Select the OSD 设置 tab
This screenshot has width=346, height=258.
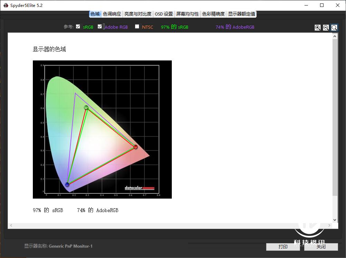point(163,14)
